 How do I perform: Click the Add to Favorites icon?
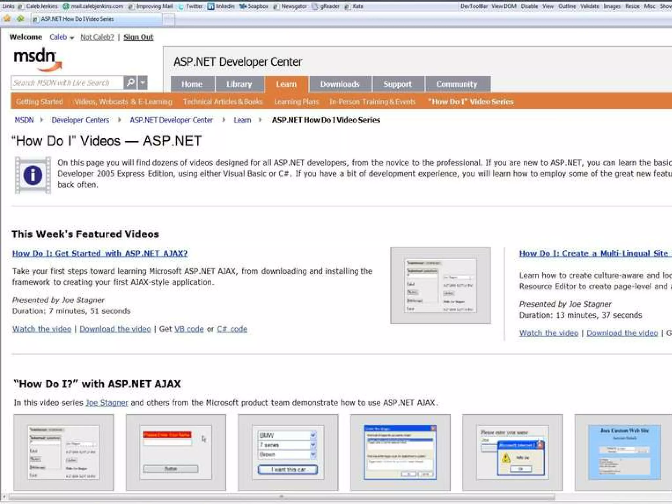[20, 19]
